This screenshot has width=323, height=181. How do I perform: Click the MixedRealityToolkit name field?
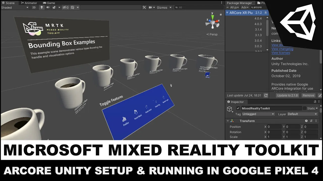pos(272,108)
